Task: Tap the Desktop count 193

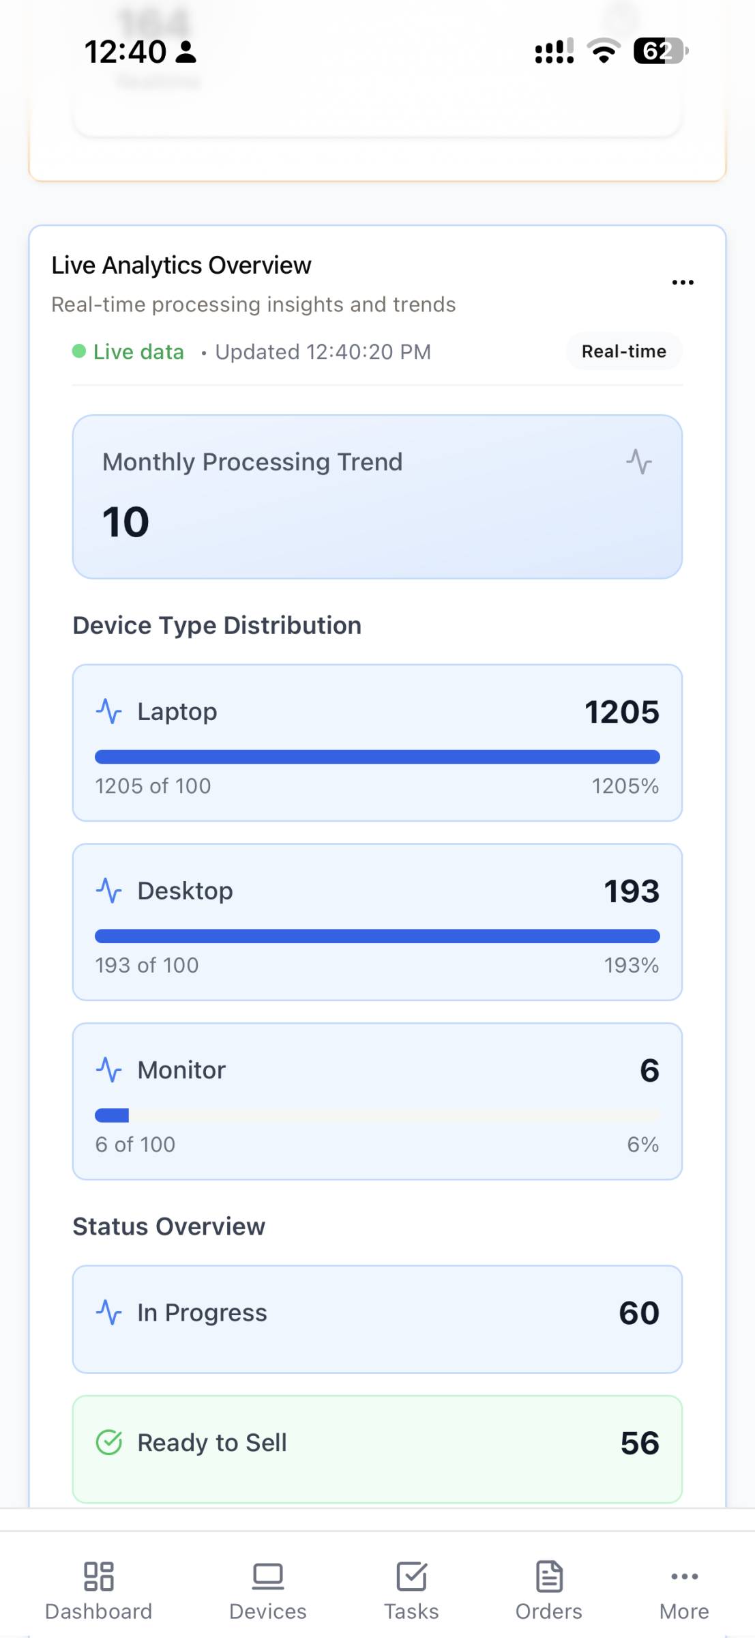Action: (632, 891)
